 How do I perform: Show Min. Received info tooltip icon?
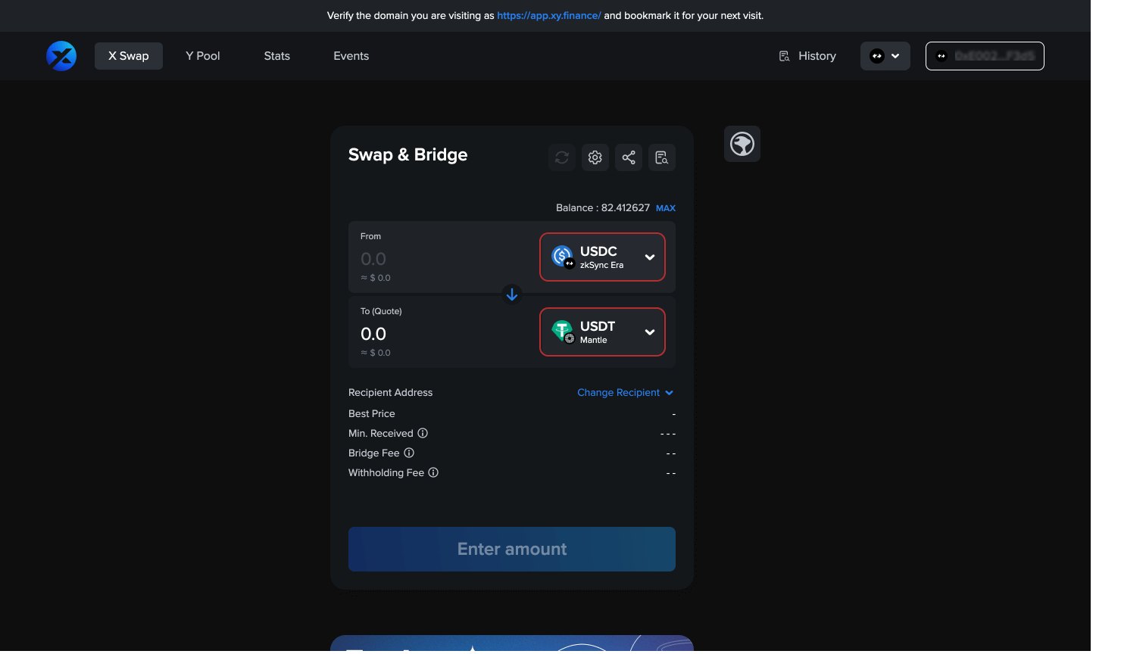(423, 433)
